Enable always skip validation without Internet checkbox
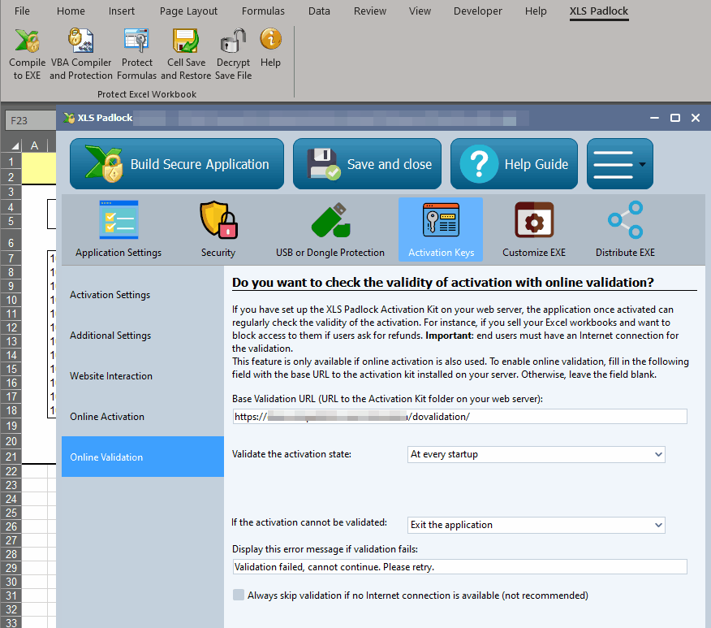Screen dimensions: 711x628 tap(239, 596)
